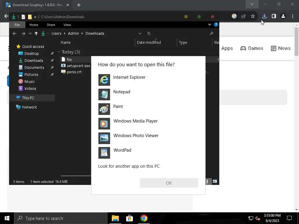Image resolution: width=299 pixels, height=224 pixels.
Task: Click Admin in the address breadcrumb
Action: 73,33
